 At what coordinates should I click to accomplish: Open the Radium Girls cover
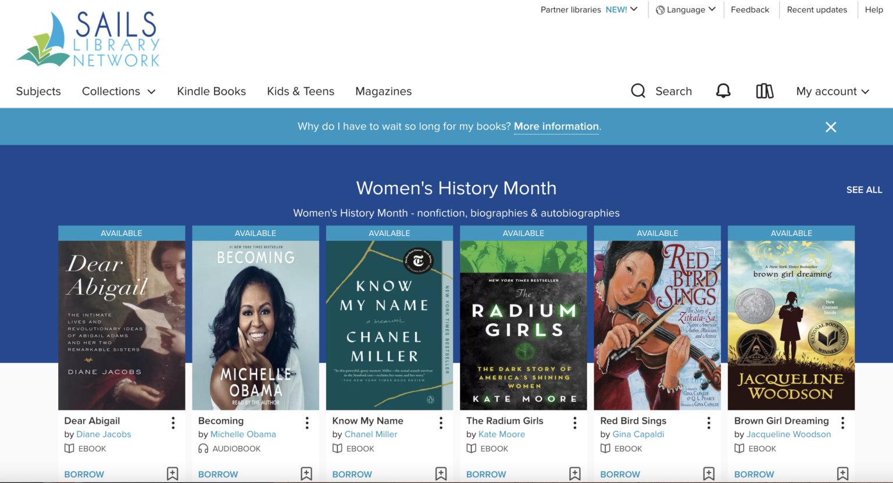(x=523, y=325)
